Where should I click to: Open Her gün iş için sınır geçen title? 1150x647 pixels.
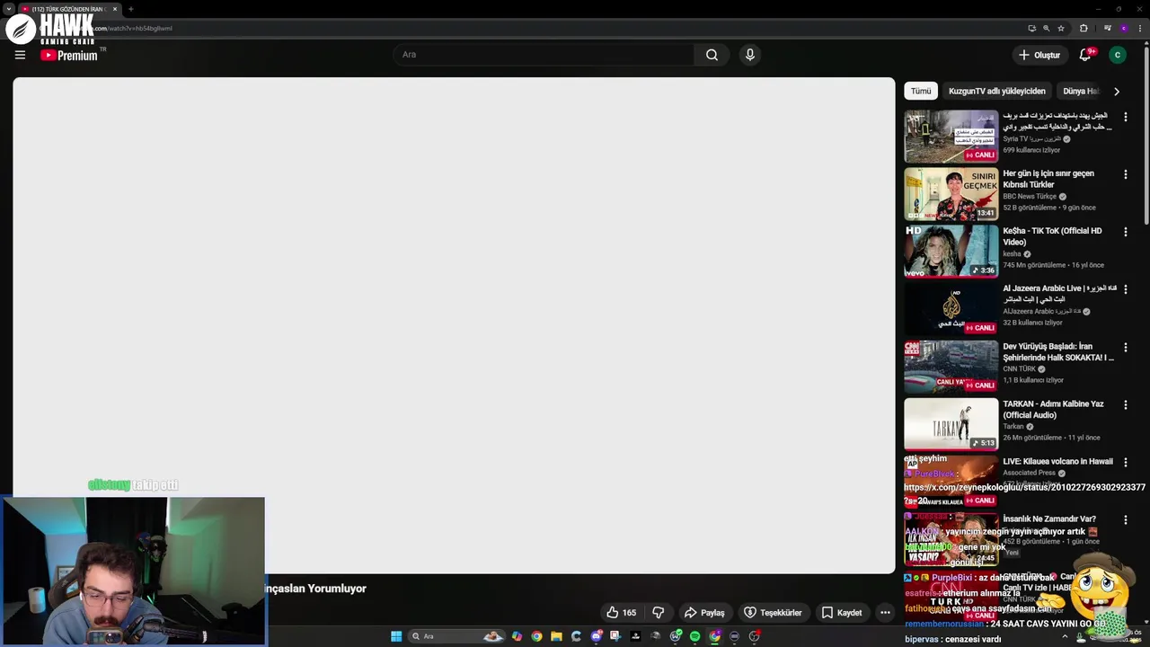[1048, 179]
